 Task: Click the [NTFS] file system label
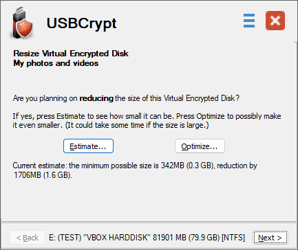(x=233, y=238)
